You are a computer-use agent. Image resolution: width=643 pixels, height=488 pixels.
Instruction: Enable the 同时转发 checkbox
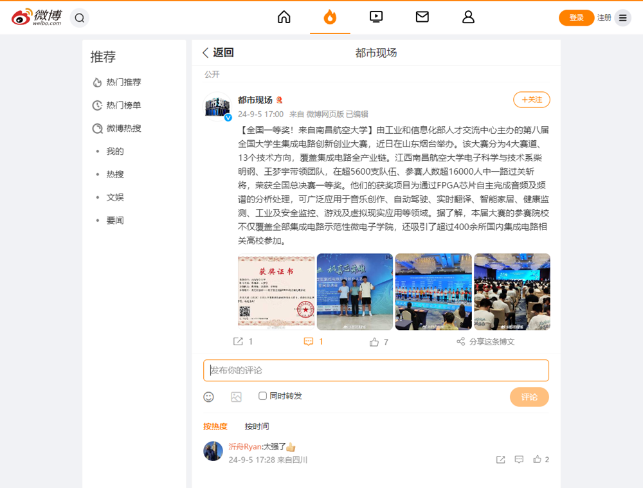click(262, 396)
